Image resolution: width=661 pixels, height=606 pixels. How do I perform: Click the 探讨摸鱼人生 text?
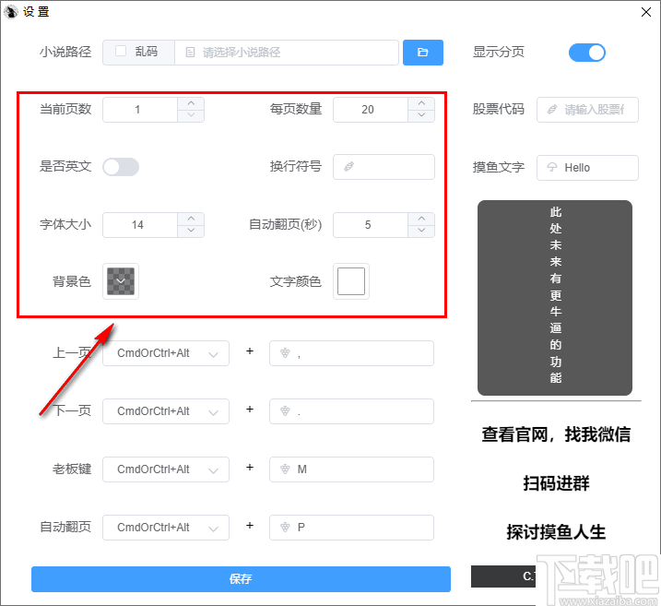click(556, 532)
